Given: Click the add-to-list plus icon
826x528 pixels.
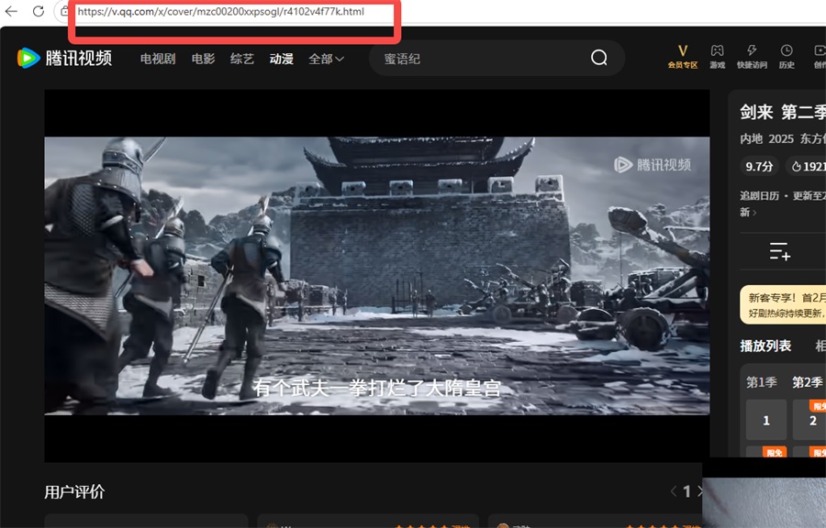Looking at the screenshot, I should [x=779, y=251].
